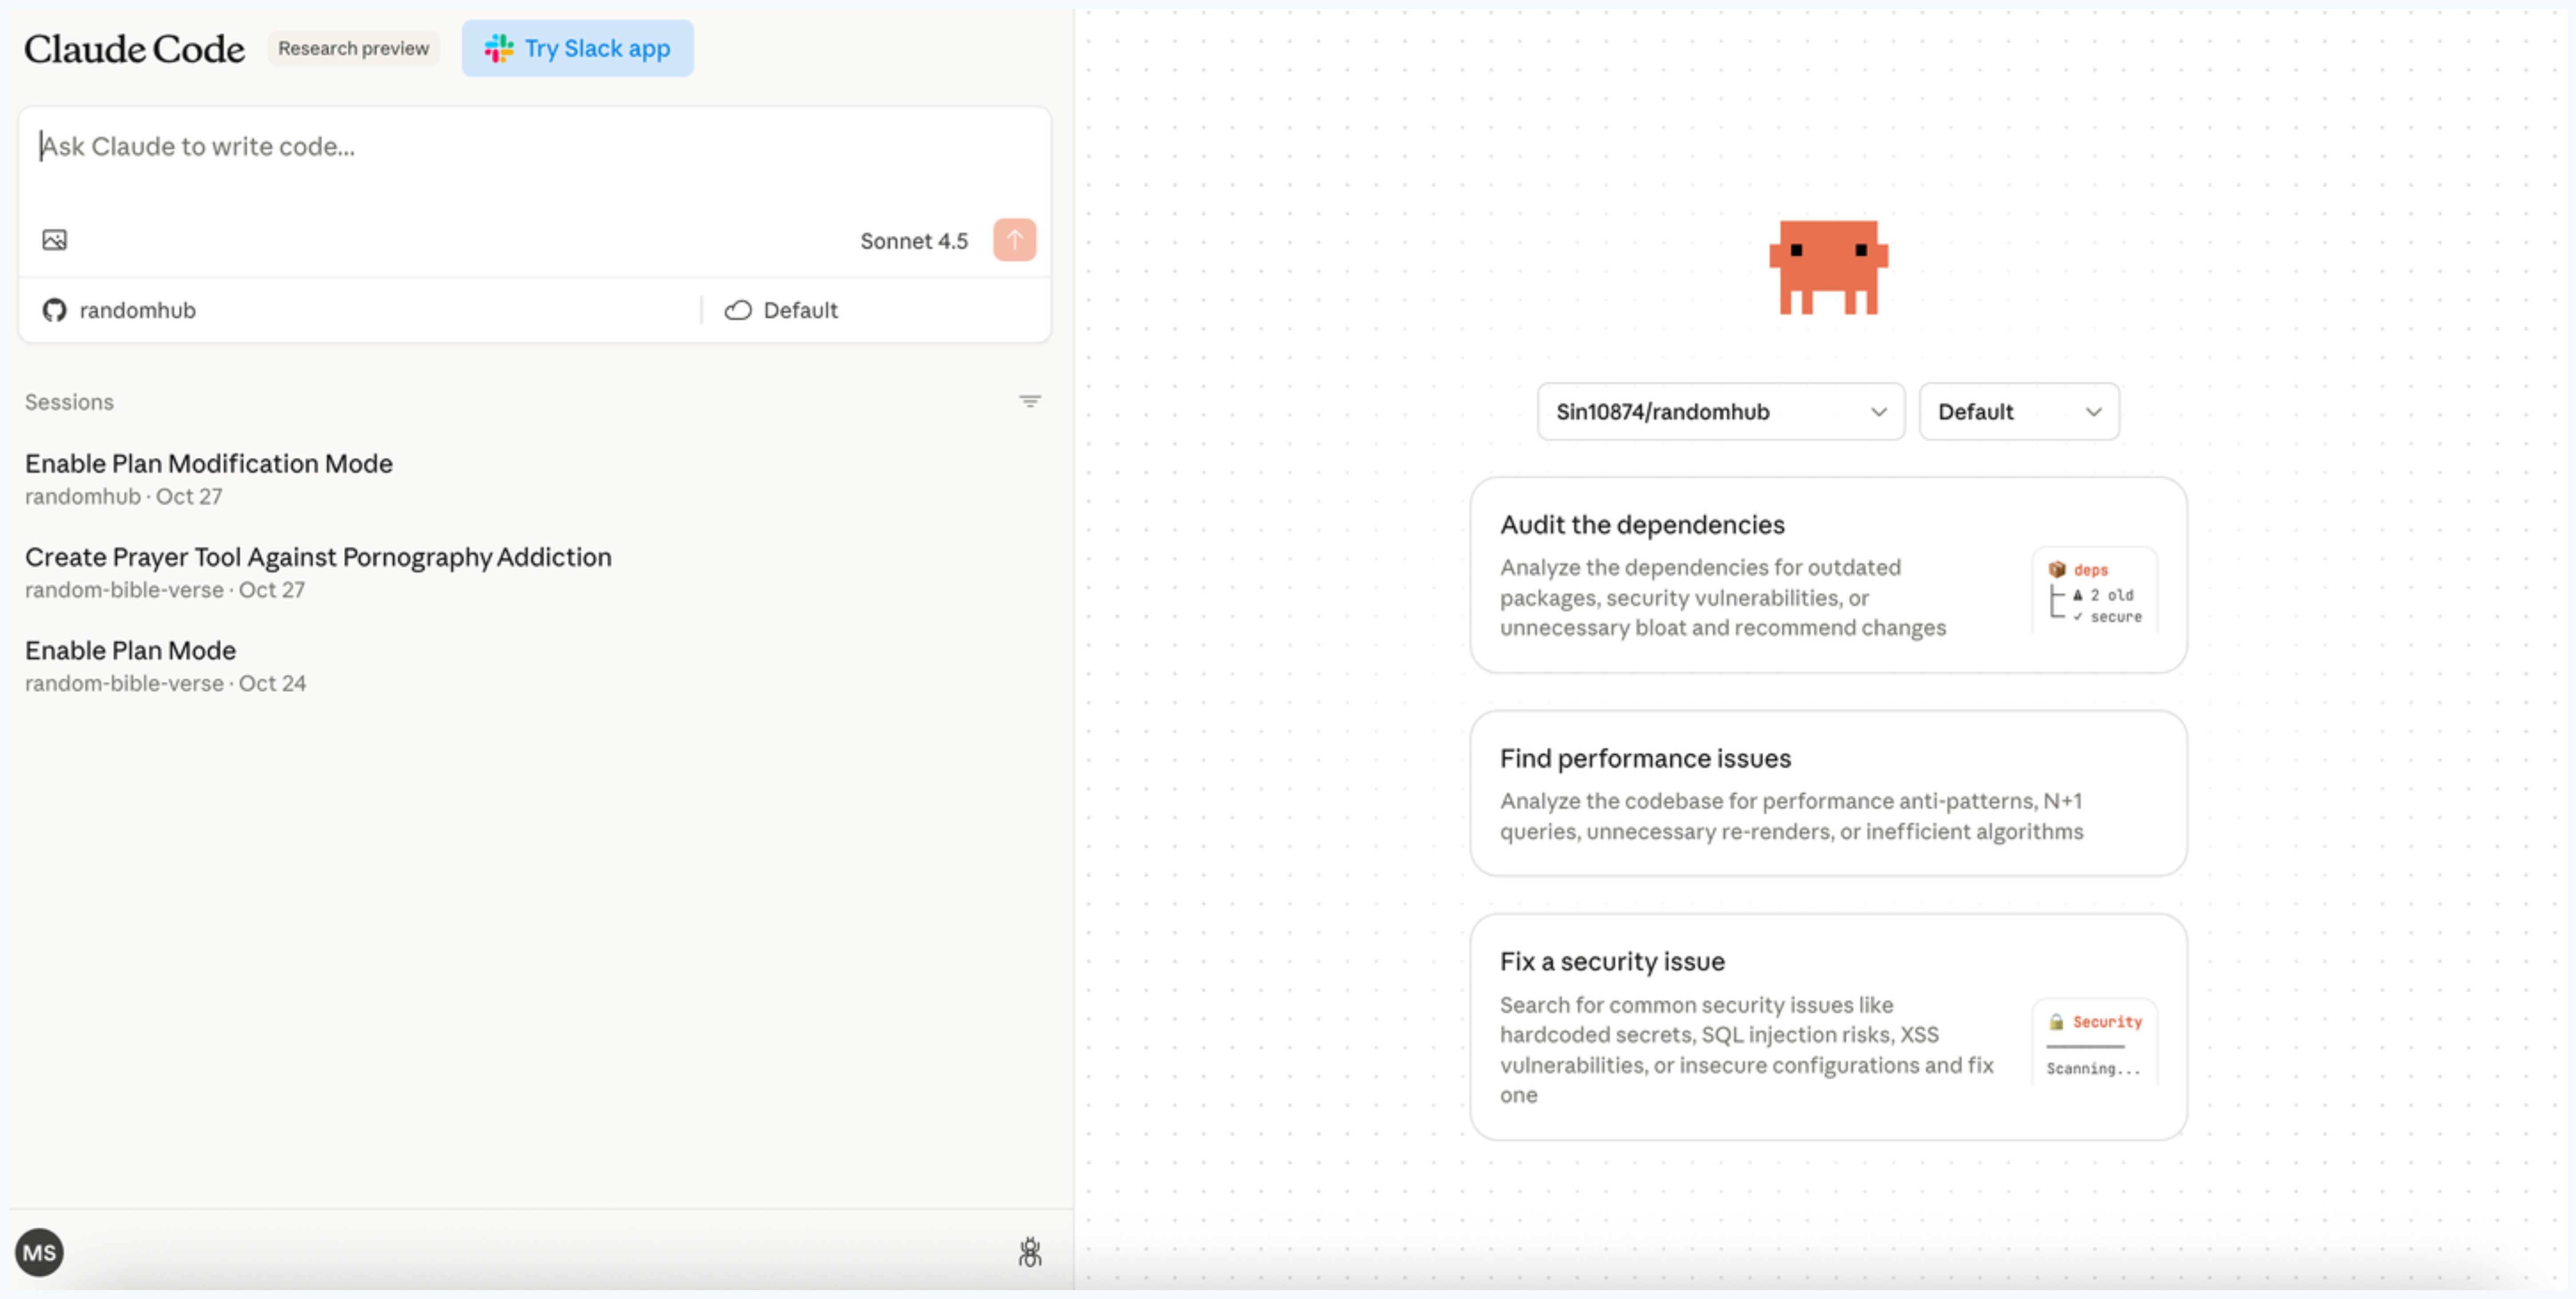Screen dimensions: 2576x1299
Task: Open the Sonnet 4.5 model selector
Action: (913, 241)
